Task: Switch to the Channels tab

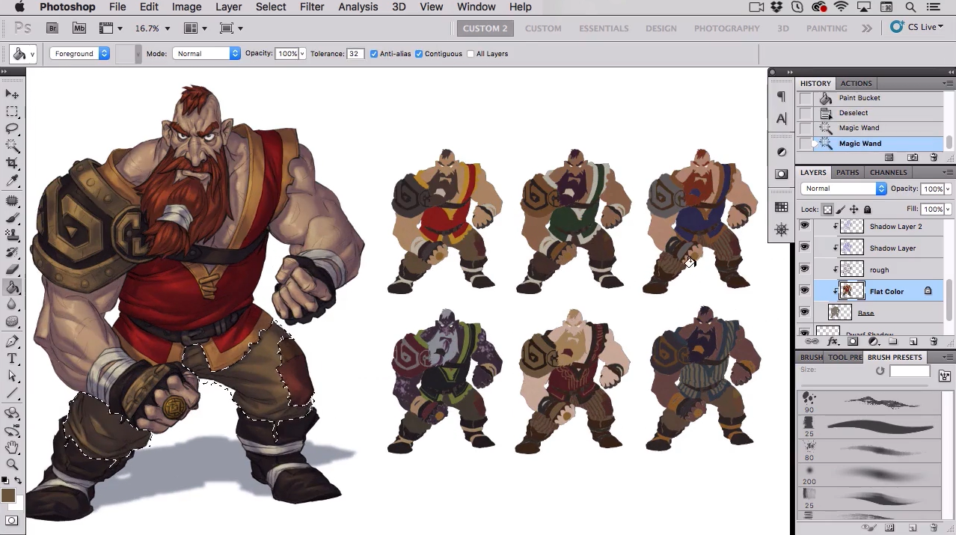Action: [889, 173]
